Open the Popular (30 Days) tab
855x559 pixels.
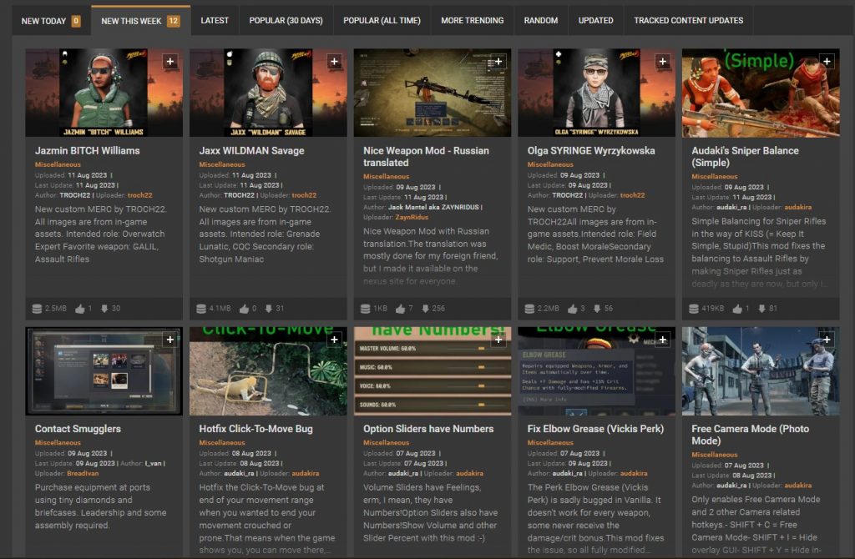click(x=286, y=21)
